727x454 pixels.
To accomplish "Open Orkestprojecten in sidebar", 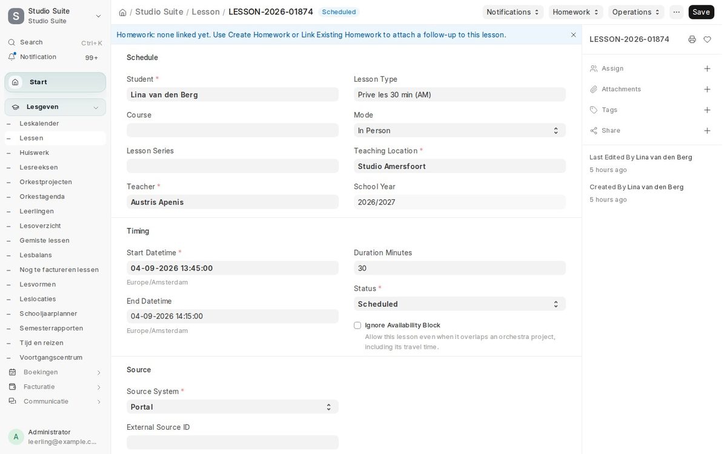I will click(45, 182).
